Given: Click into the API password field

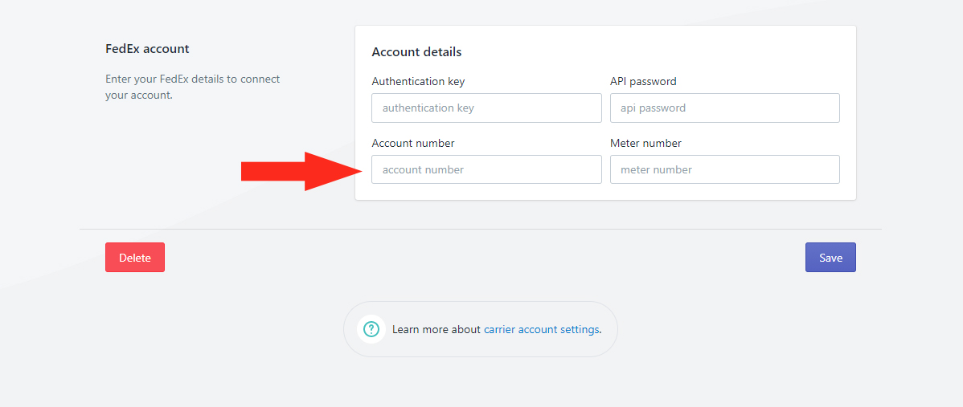Looking at the screenshot, I should click(724, 108).
